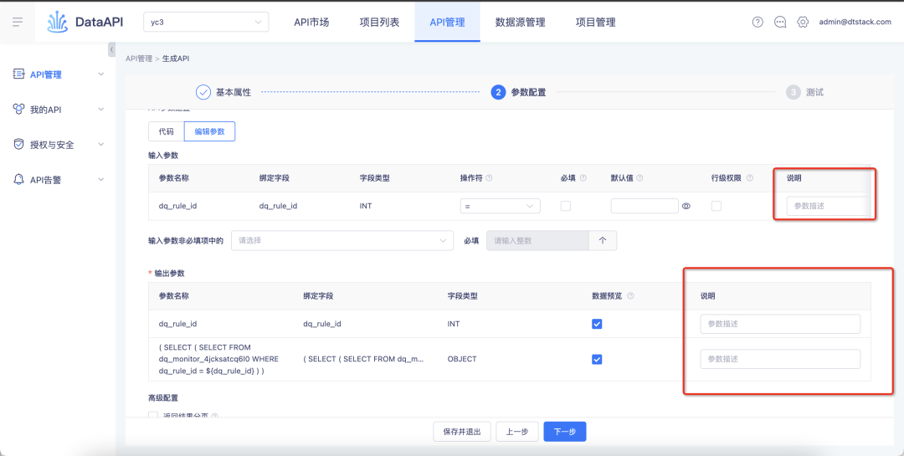This screenshot has width=904, height=456.
Task: Click the step 2 参数配置 circle
Action: [x=498, y=92]
